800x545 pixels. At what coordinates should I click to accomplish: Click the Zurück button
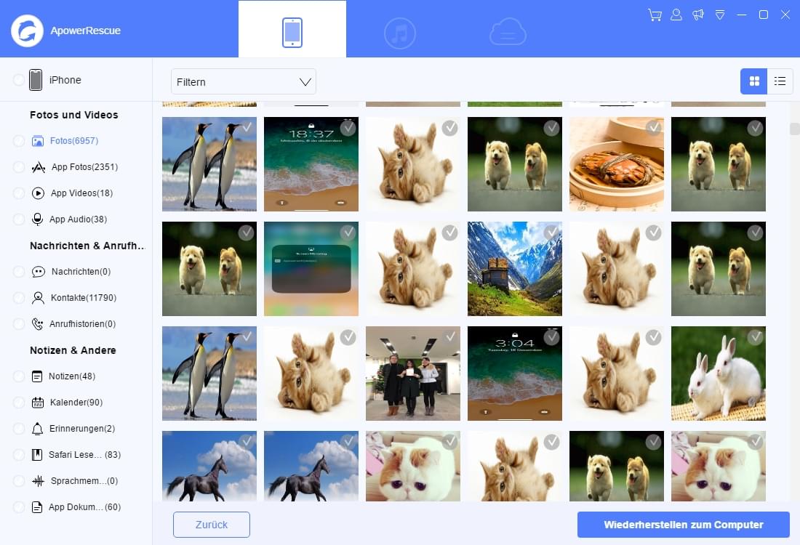[212, 525]
